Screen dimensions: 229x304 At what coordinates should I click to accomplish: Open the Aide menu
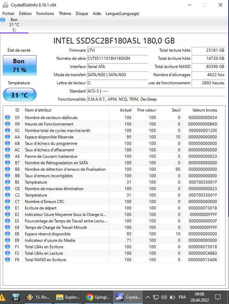pyautogui.click(x=97, y=14)
